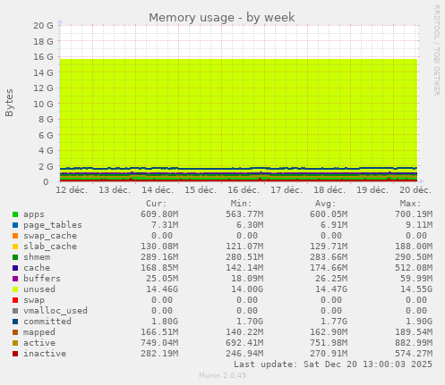This screenshot has height=385, width=445.
Task: Select the 'swap_cache' legend label
Action: [x=50, y=236]
